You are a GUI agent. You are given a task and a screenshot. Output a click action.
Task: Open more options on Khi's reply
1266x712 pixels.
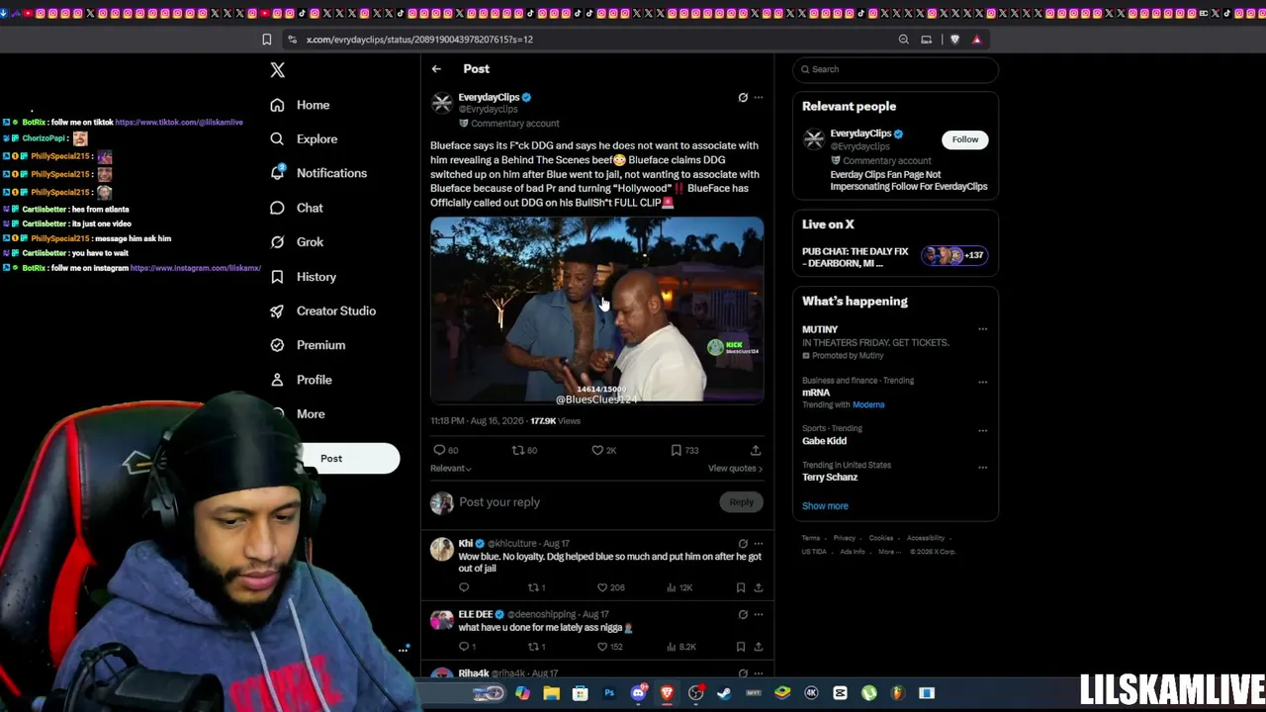coord(759,543)
